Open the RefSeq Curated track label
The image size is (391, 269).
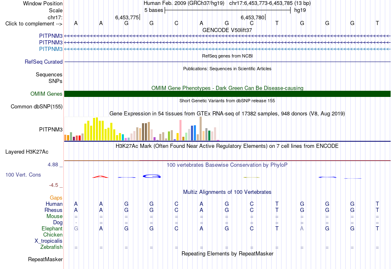coord(44,62)
